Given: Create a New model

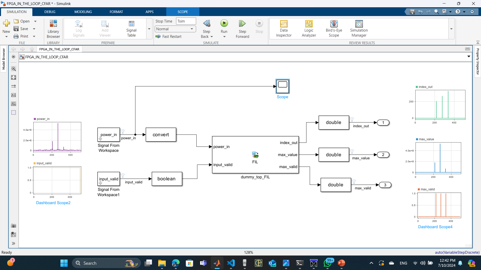Looking at the screenshot, I should pos(6,26).
